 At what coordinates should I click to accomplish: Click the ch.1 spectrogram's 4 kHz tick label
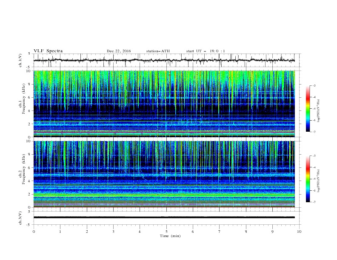click(30, 111)
